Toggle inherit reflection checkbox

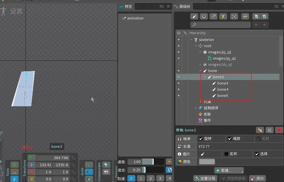(259, 139)
